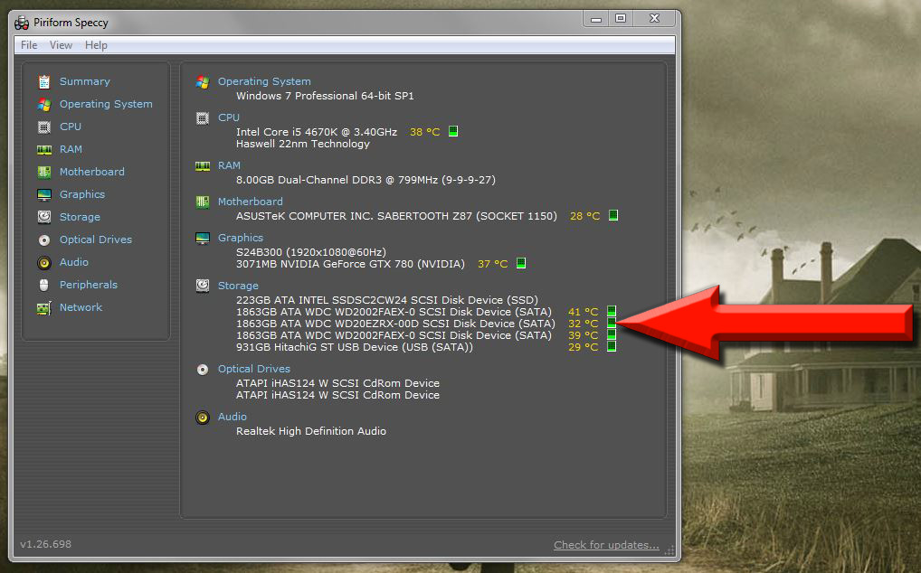Click the Graphics monitor icon in summary
Image resolution: width=921 pixels, height=573 pixels.
203,238
